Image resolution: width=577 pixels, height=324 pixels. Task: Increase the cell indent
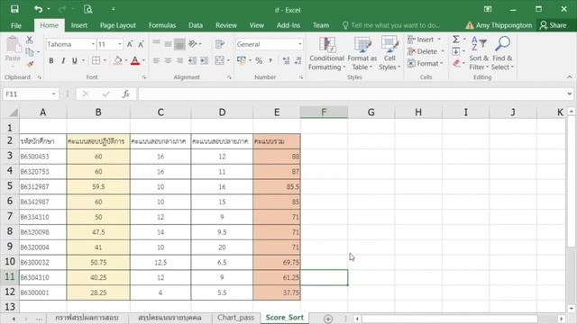(x=204, y=60)
